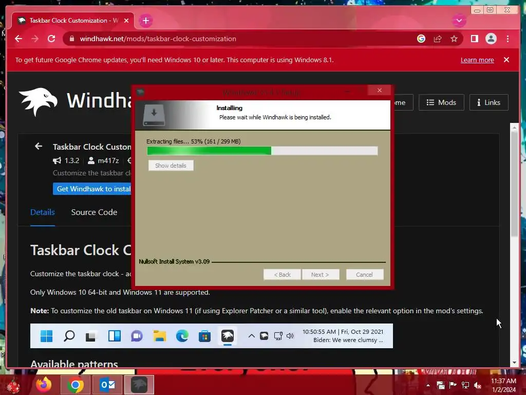Click the green installer progress bar

point(262,151)
